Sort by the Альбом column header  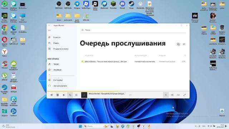162,56
